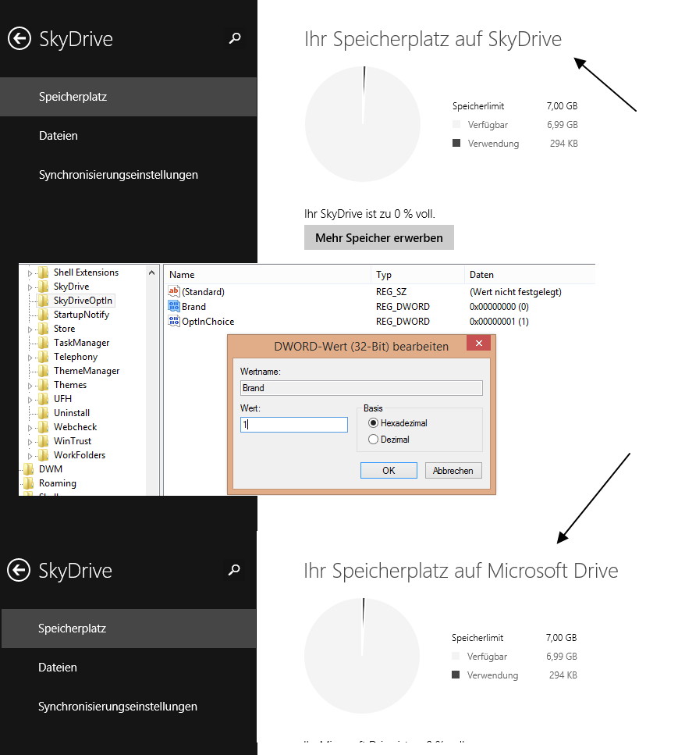Click the Verwendung legend swatch above the registry editor

[456, 143]
